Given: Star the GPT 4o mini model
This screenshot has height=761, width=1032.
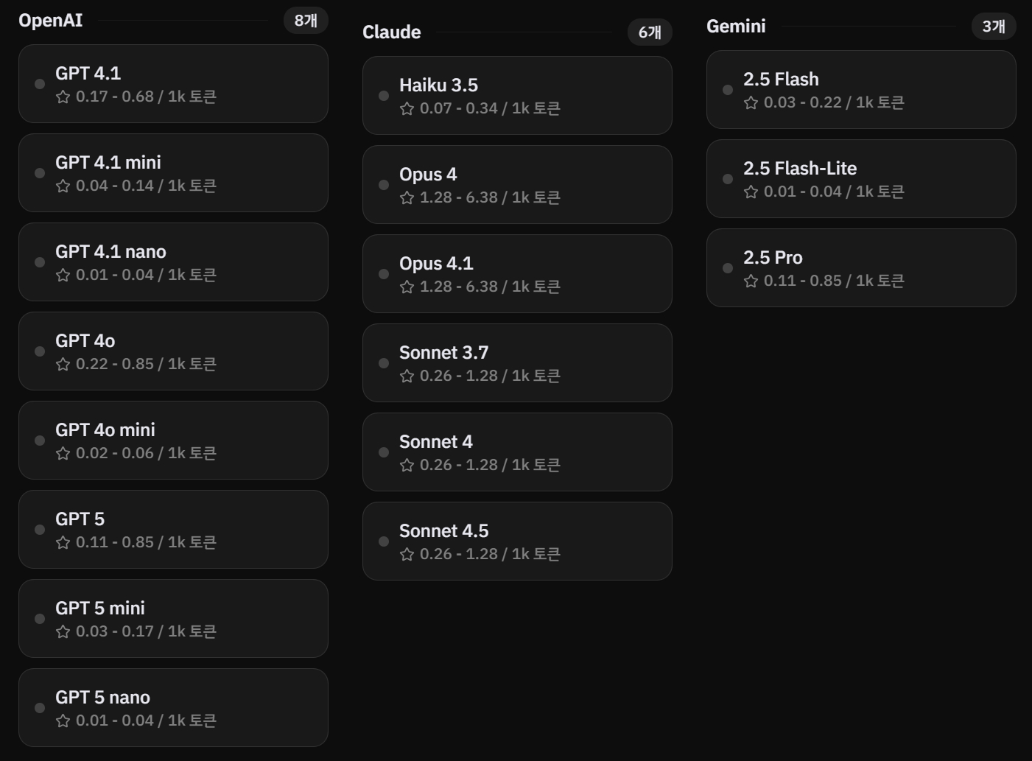Looking at the screenshot, I should 63,453.
